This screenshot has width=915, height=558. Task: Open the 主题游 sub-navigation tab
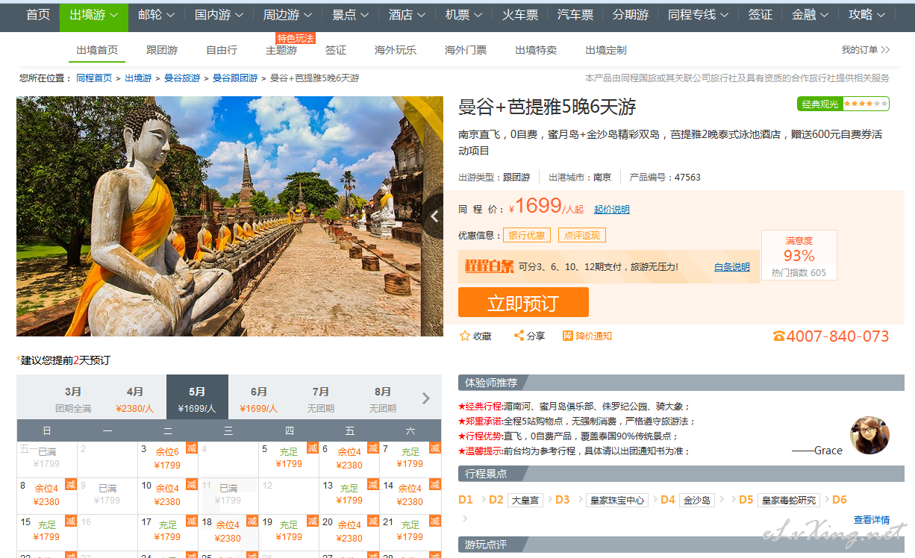(281, 50)
